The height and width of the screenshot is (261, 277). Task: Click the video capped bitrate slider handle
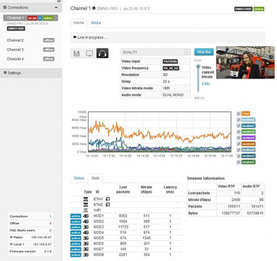[198, 66]
